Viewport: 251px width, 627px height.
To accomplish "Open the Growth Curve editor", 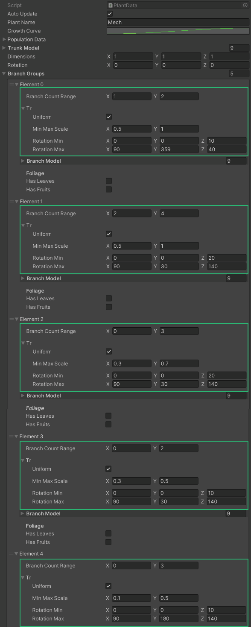I will point(178,31).
